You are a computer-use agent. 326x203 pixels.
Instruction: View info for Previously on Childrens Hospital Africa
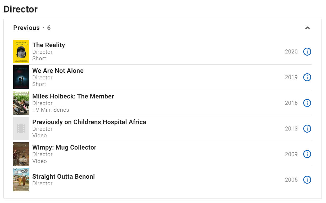point(307,129)
